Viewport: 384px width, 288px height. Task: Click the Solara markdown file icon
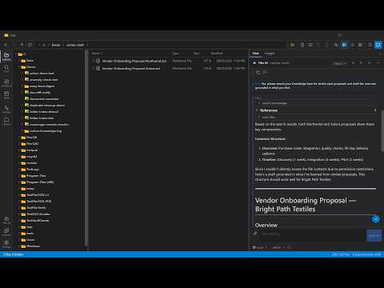tap(98, 68)
